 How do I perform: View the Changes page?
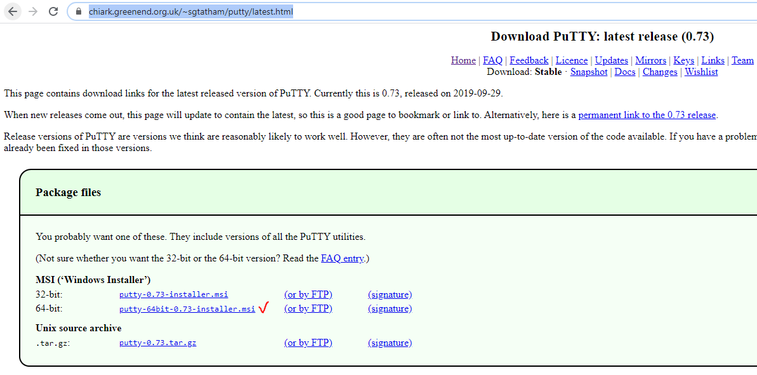(659, 72)
